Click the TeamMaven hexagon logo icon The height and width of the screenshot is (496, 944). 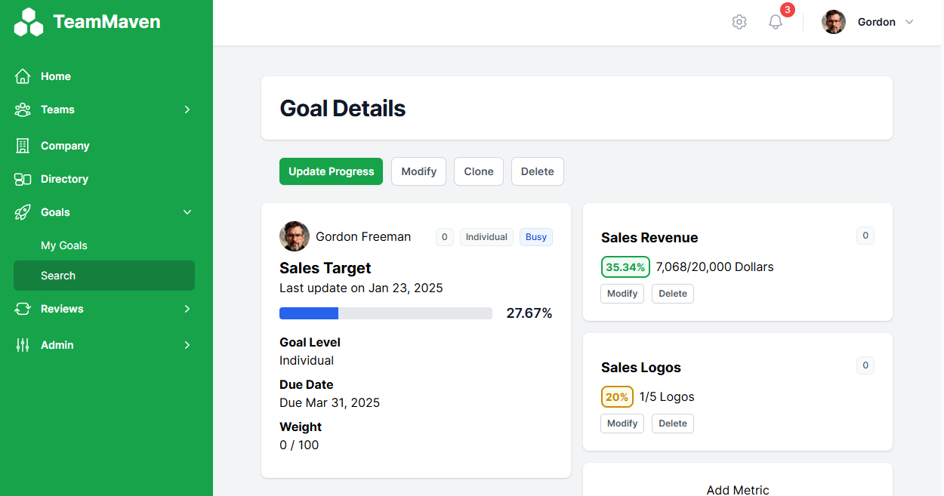[29, 22]
